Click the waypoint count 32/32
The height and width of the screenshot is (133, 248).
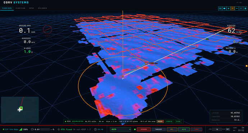(x=241, y=130)
